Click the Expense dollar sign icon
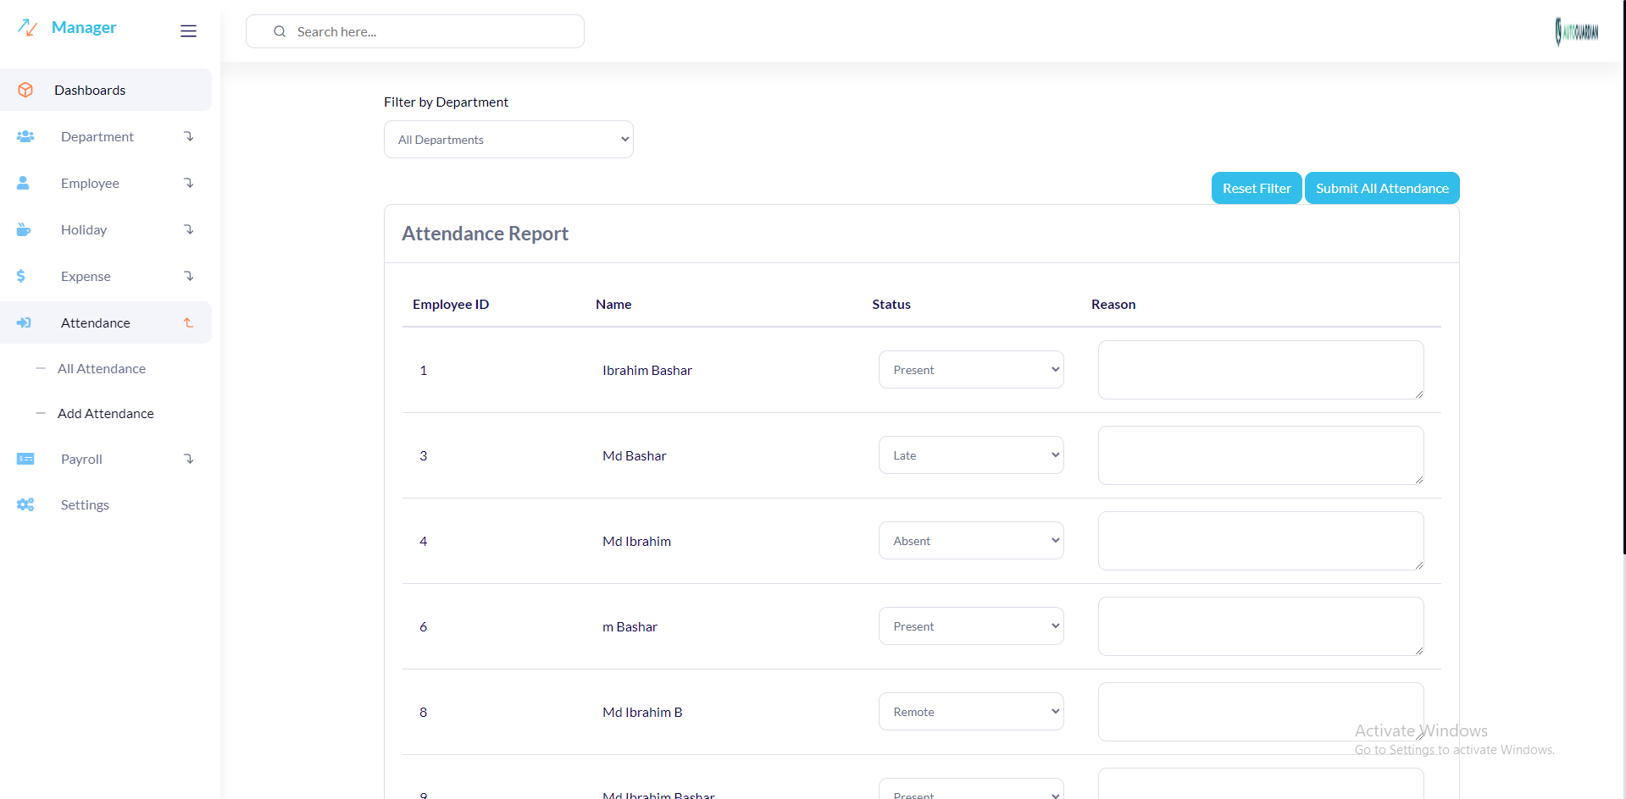Viewport: 1626px width, 799px height. (21, 276)
